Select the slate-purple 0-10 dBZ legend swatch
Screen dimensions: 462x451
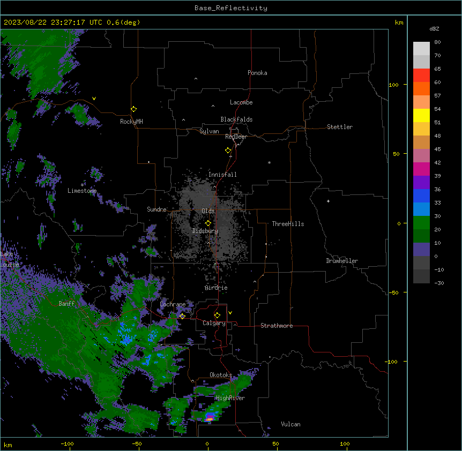coord(421,250)
